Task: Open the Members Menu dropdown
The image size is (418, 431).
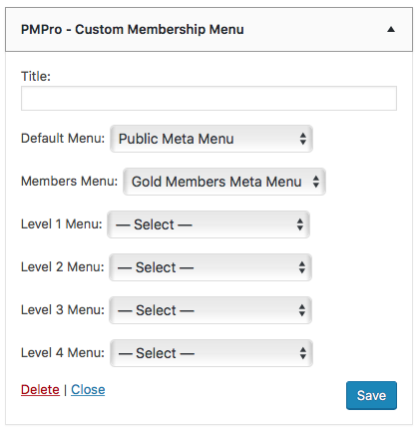Action: coord(224,182)
